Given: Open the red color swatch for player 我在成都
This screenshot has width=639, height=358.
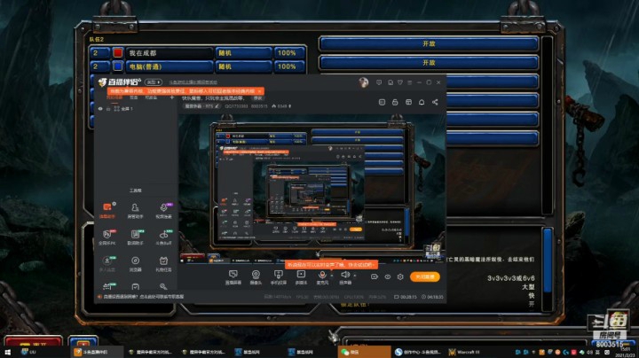Looking at the screenshot, I should tap(118, 53).
